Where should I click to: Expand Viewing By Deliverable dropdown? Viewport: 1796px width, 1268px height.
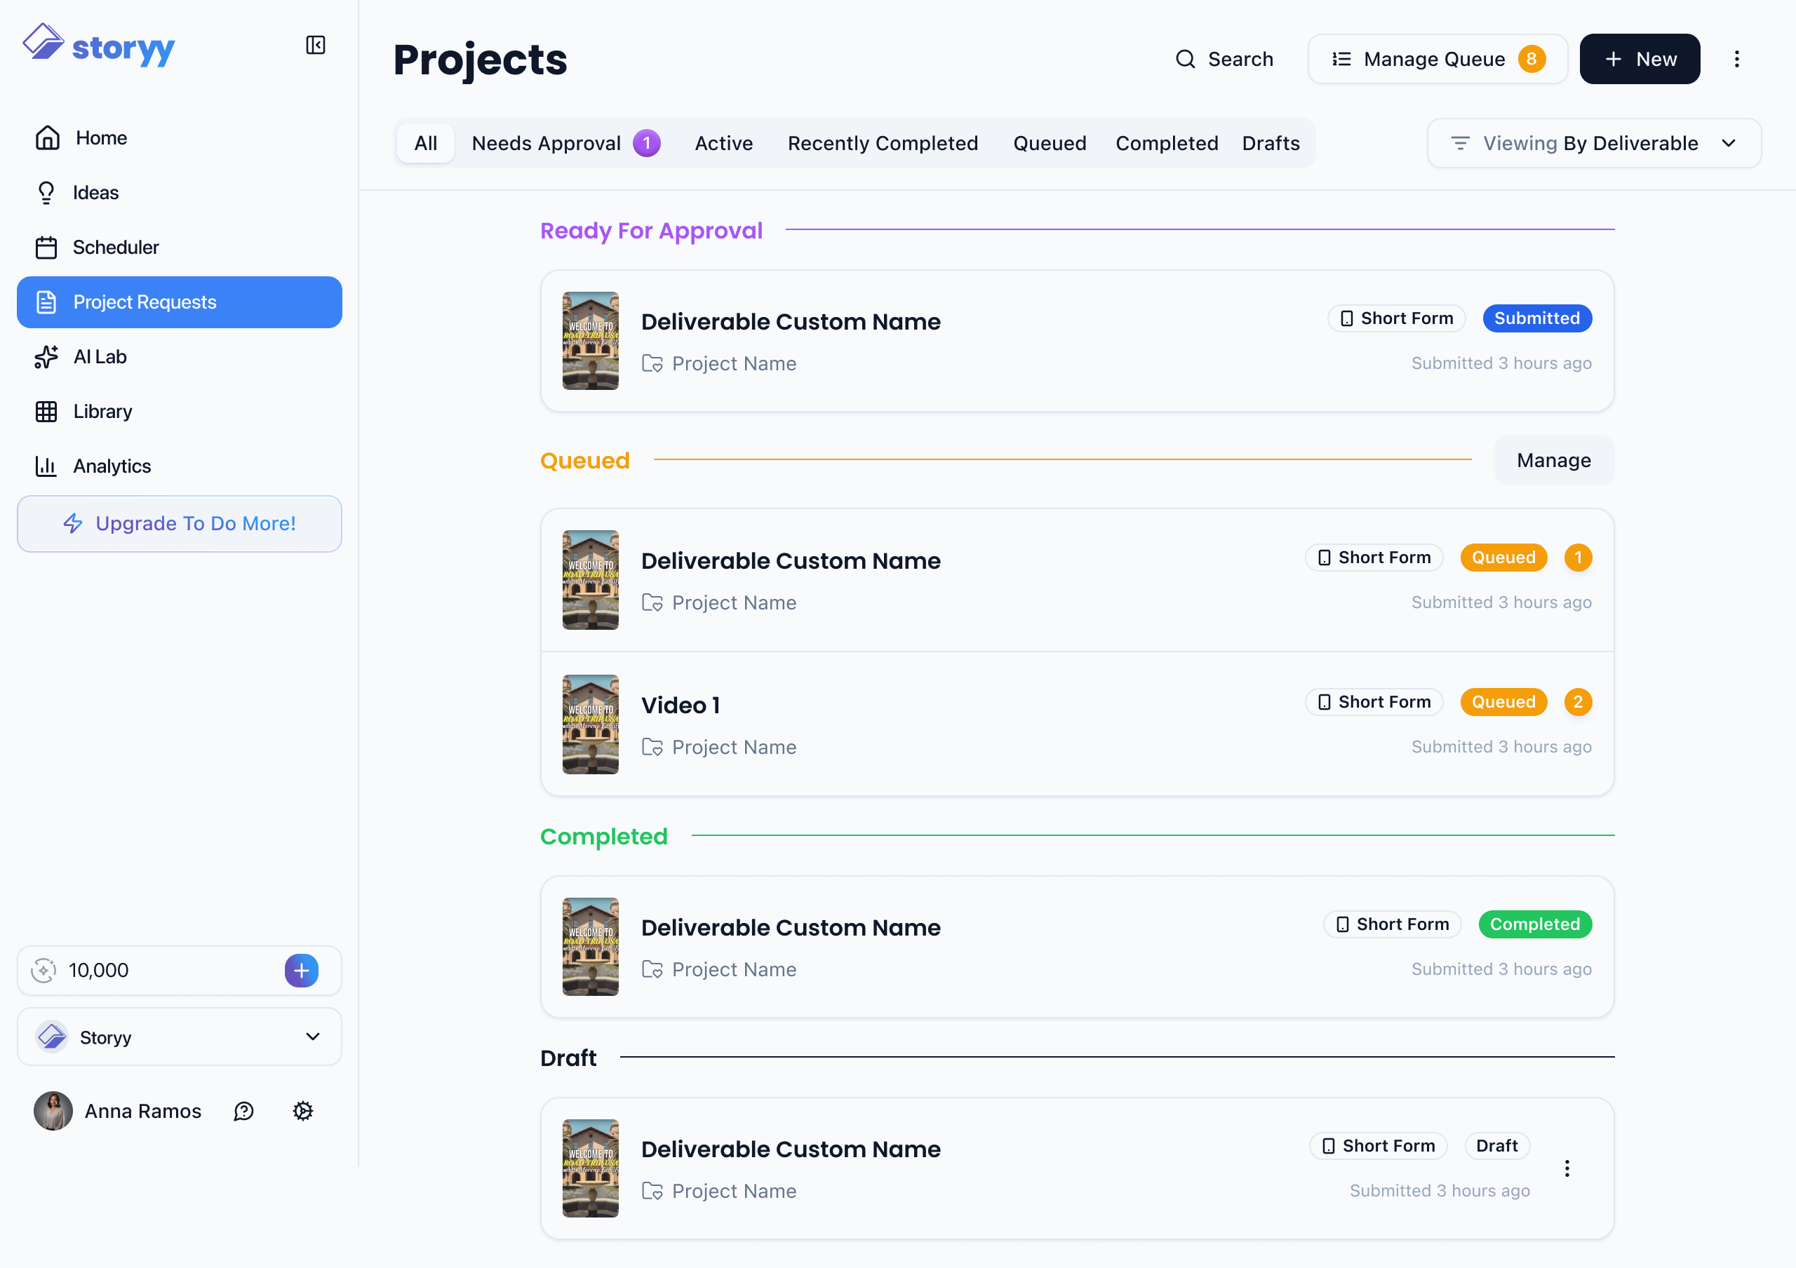pyautogui.click(x=1594, y=143)
